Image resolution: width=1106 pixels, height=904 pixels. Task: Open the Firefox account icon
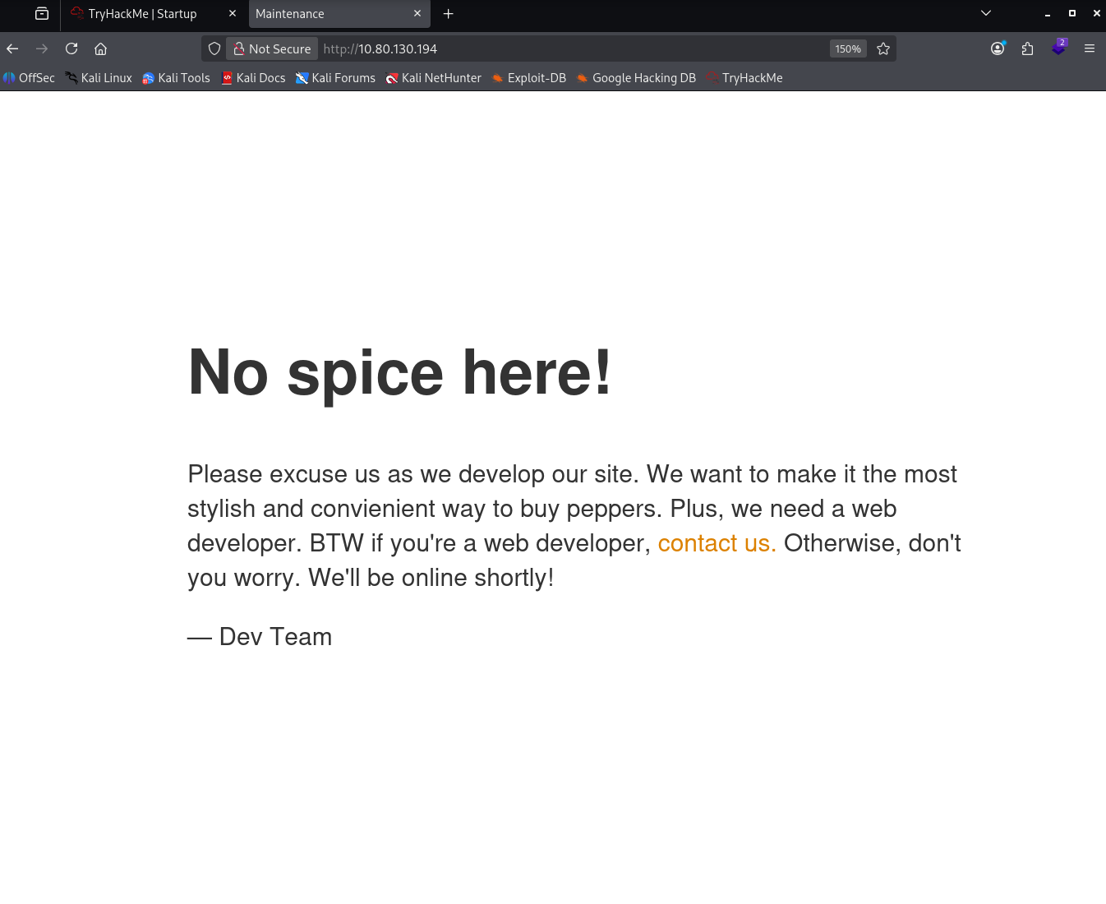coord(998,48)
